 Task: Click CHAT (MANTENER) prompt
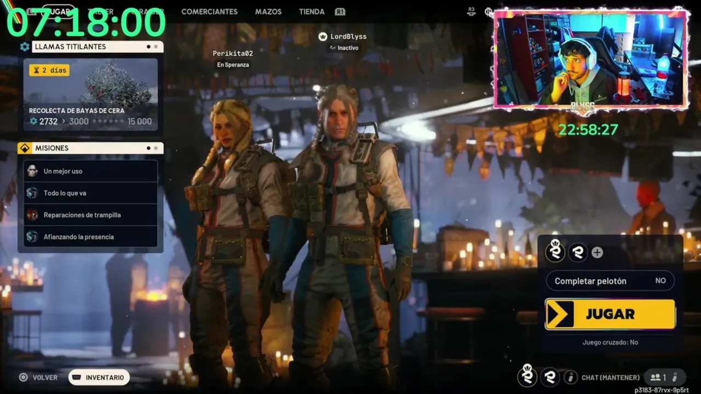click(611, 378)
